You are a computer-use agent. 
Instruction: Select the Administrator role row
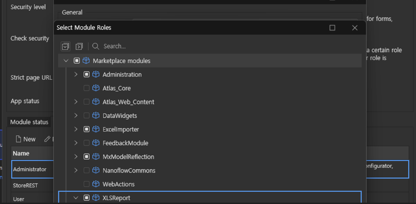[33, 169]
